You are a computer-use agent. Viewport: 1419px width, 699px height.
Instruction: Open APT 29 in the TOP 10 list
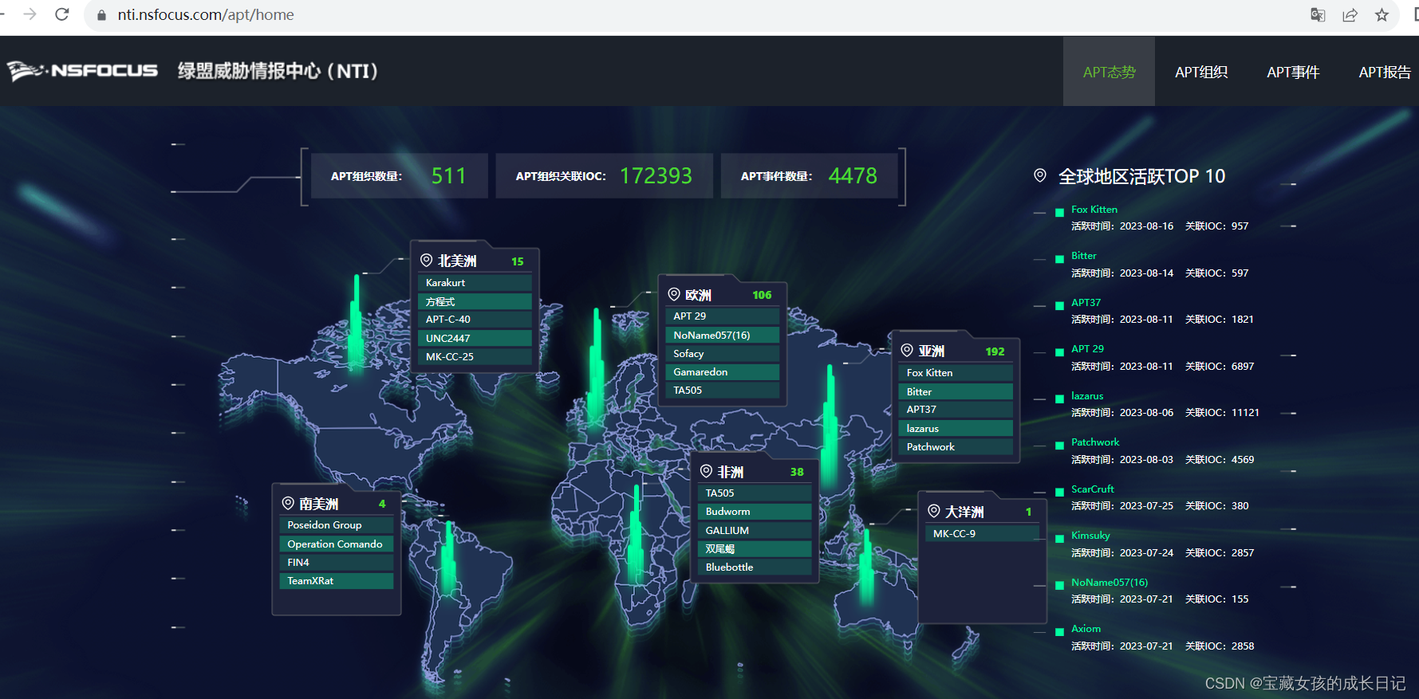pyautogui.click(x=1087, y=349)
